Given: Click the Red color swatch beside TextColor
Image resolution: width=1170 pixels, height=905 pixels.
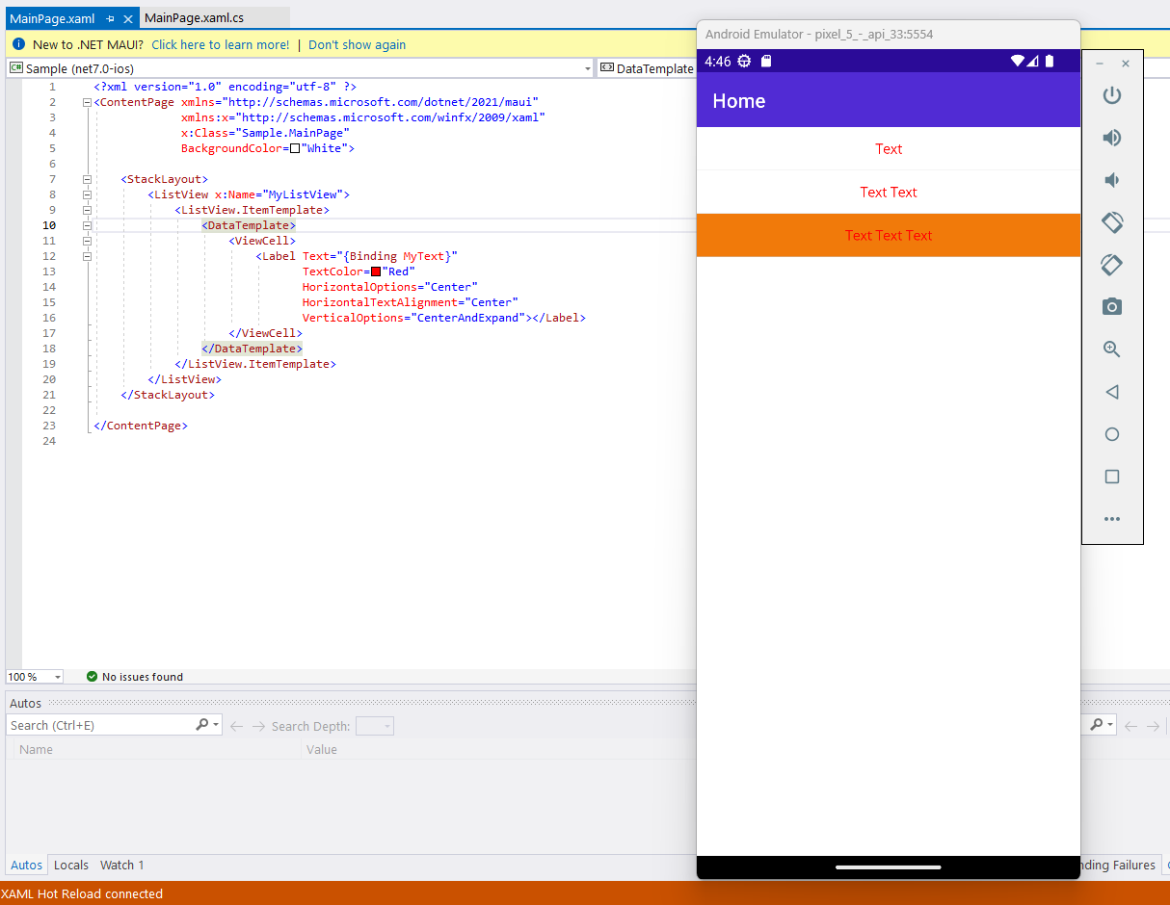Looking at the screenshot, I should tap(375, 271).
